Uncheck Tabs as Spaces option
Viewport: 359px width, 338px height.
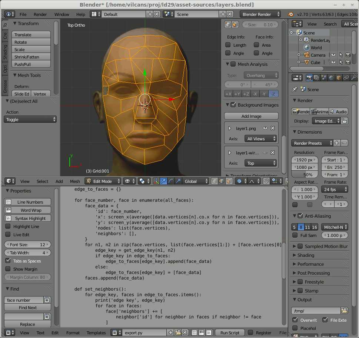(x=8, y=261)
